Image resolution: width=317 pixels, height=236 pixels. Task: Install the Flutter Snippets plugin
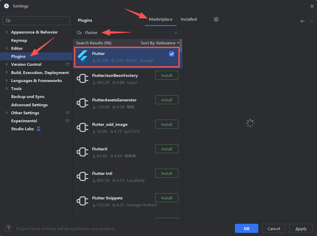click(x=167, y=198)
